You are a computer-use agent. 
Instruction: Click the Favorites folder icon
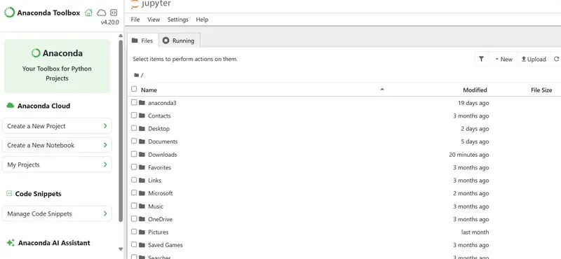(142, 167)
